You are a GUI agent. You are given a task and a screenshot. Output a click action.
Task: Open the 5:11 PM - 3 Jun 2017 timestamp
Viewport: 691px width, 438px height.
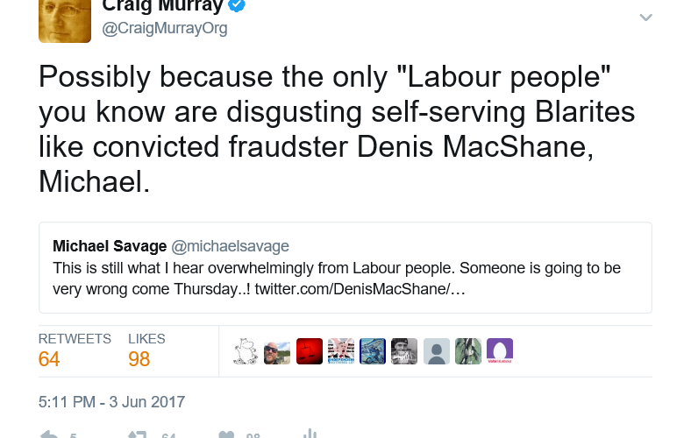point(112,402)
